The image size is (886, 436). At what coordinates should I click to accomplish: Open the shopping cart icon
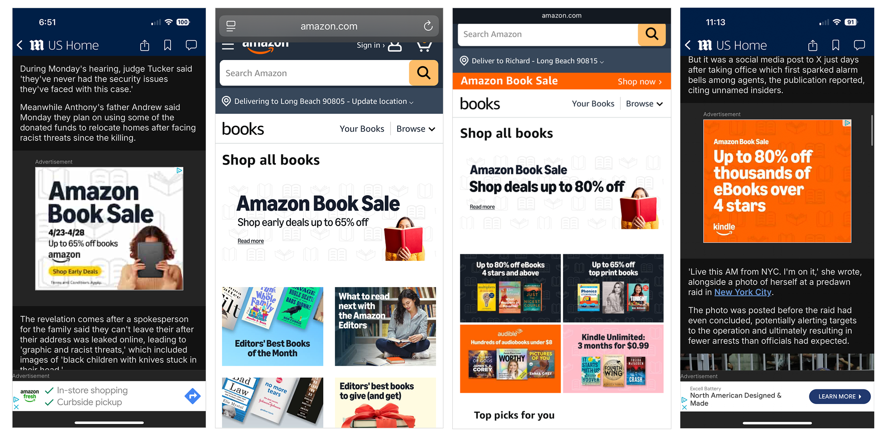pos(424,46)
